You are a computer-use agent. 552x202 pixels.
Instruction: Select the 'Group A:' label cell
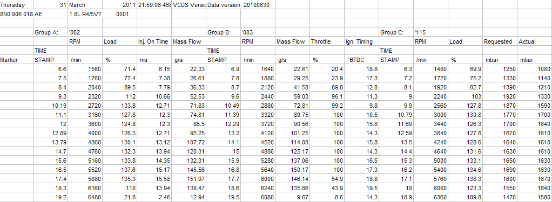click(x=51, y=32)
